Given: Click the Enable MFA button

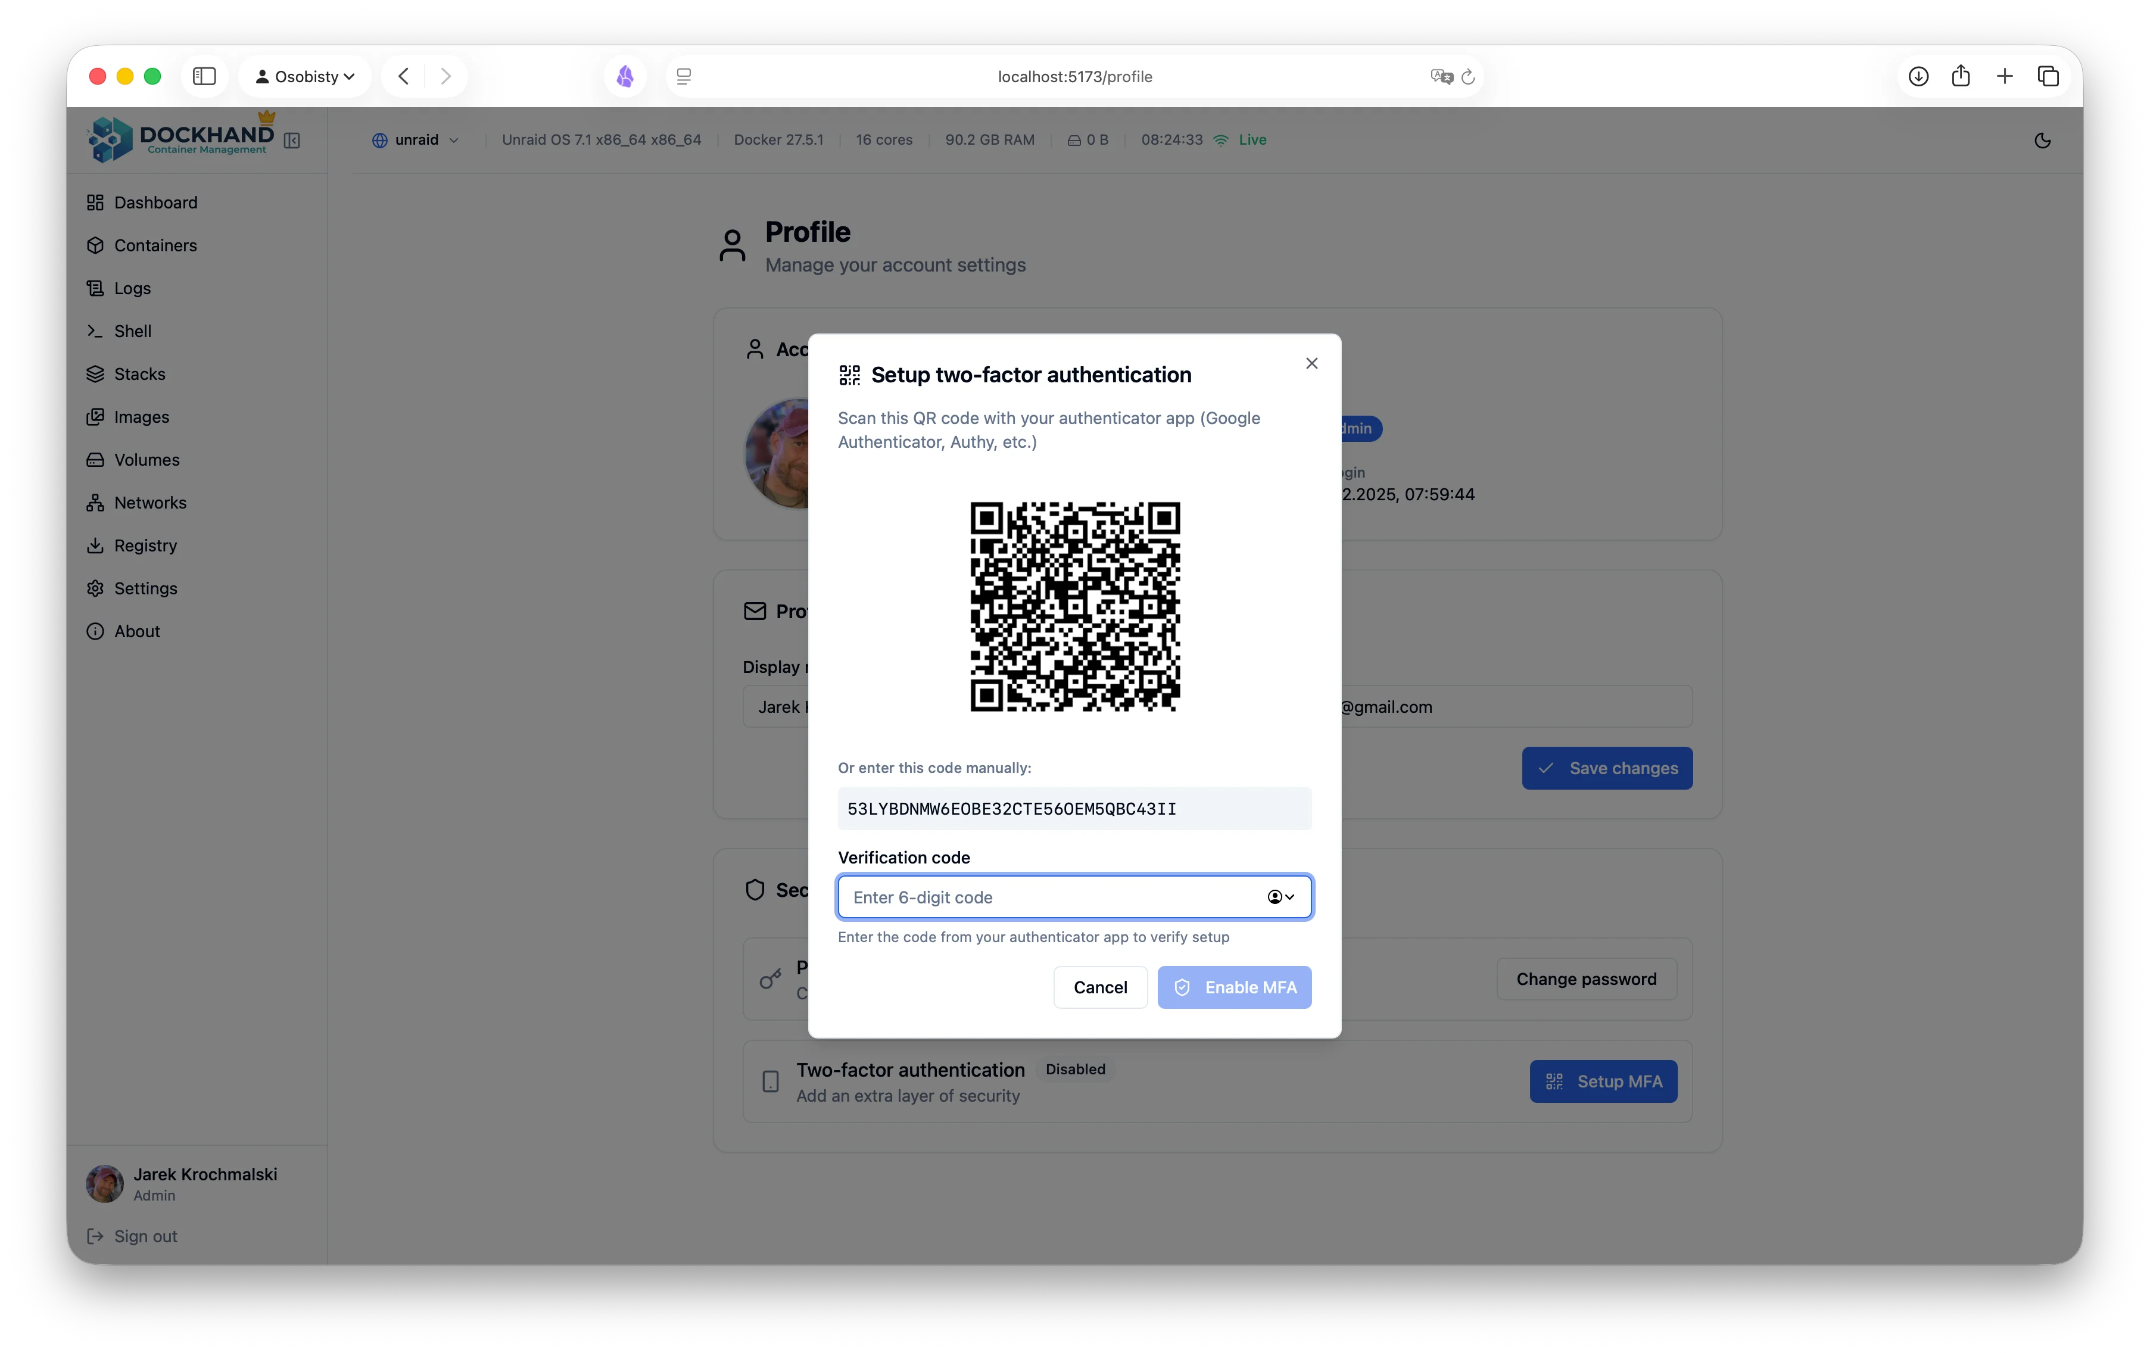Looking at the screenshot, I should pyautogui.click(x=1235, y=987).
